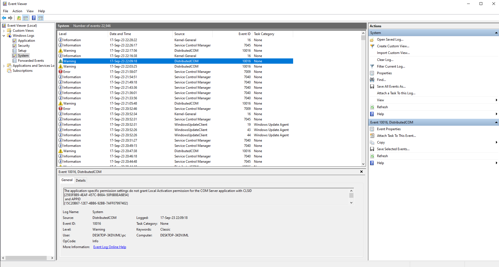Open the File menu
The width and height of the screenshot is (499, 267).
click(x=6, y=11)
